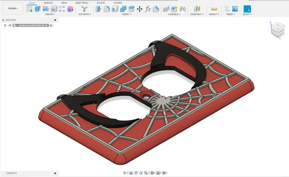Open the Insert dropdown menu
The height and width of the screenshot is (177, 289).
click(x=231, y=14)
